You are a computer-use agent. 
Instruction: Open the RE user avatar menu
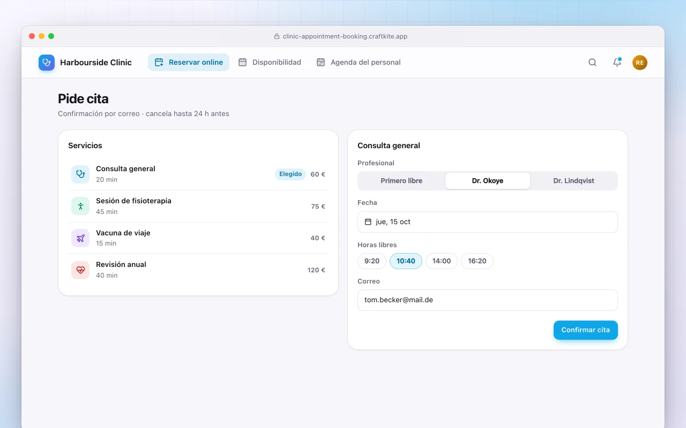640,63
